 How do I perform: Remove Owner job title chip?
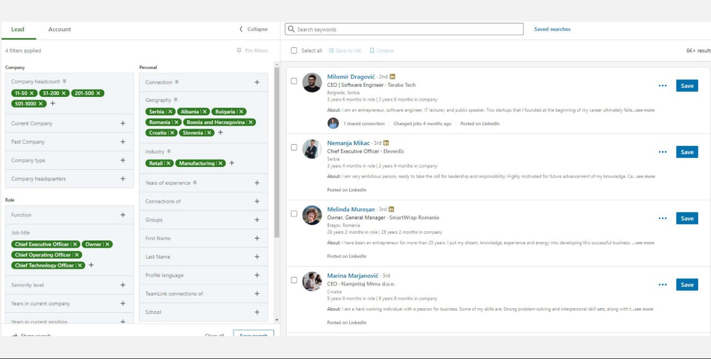click(x=108, y=244)
